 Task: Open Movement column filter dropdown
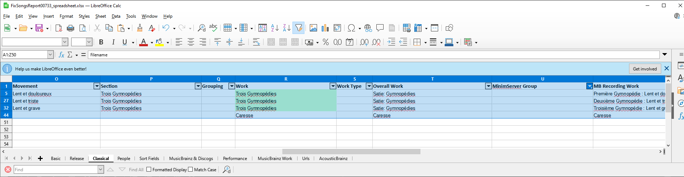(97, 86)
